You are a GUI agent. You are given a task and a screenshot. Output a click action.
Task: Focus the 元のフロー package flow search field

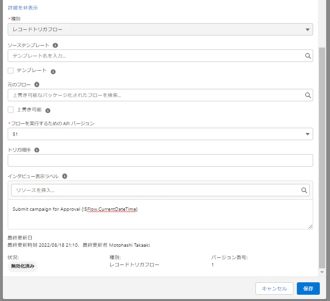click(160, 95)
